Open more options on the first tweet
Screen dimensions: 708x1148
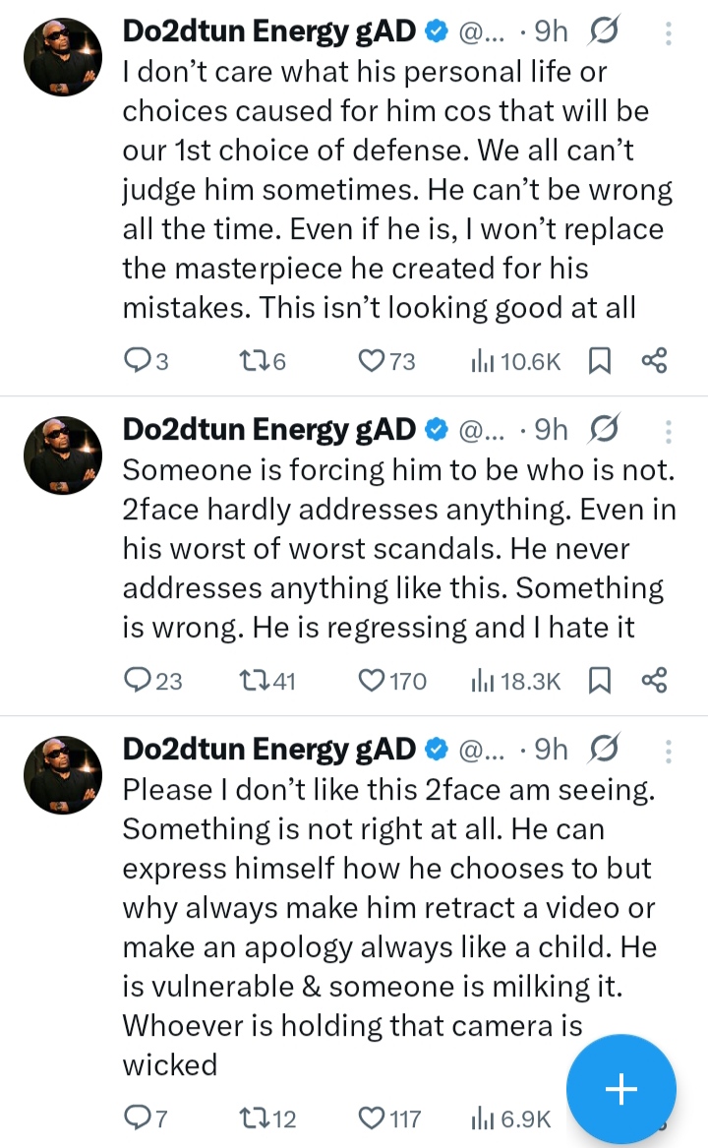669,34
